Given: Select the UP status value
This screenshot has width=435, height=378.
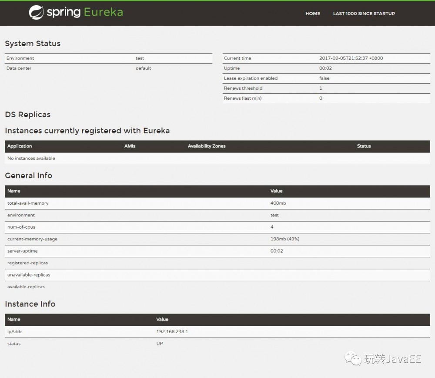Looking at the screenshot, I should [x=160, y=344].
